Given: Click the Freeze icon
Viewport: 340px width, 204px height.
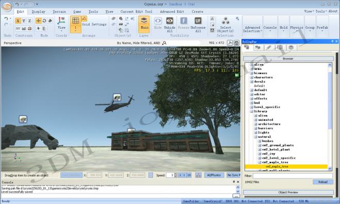Looking at the screenshot, I should (x=183, y=21).
